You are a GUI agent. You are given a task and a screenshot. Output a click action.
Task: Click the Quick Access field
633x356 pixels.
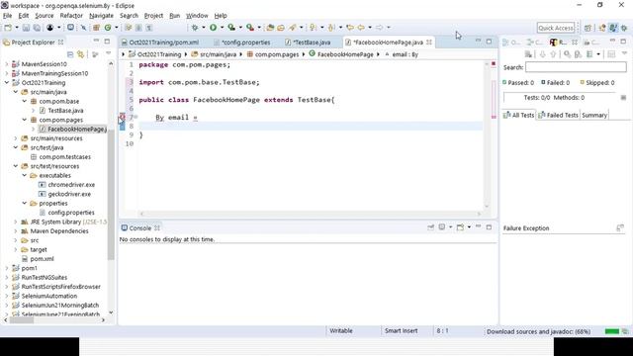[x=556, y=28]
